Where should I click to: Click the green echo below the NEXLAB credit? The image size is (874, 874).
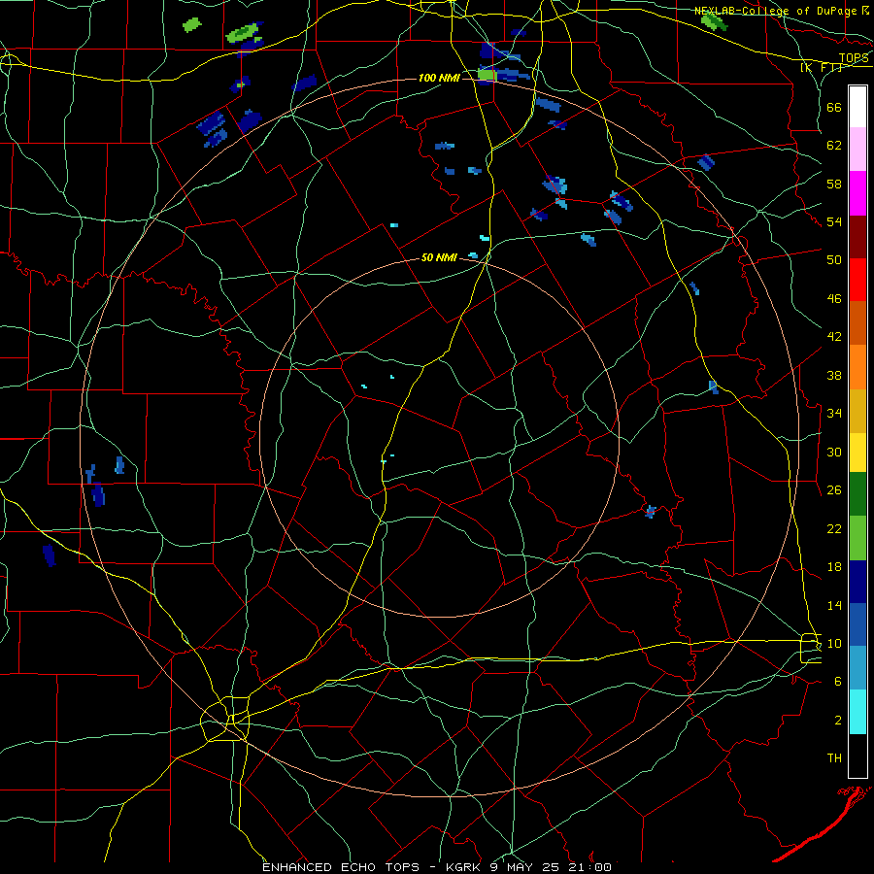[x=714, y=22]
